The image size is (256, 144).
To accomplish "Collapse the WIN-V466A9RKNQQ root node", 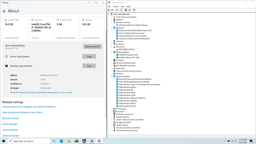I will point(109,14).
